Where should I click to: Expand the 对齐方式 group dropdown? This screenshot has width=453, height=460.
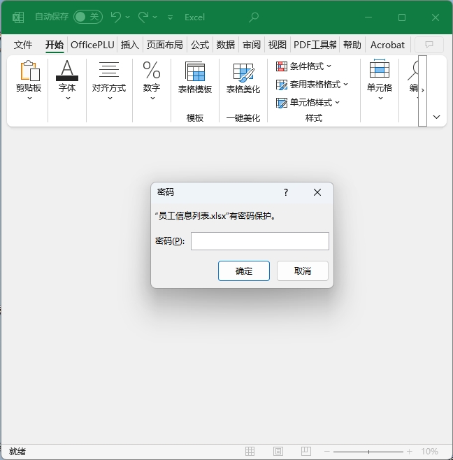coord(110,99)
